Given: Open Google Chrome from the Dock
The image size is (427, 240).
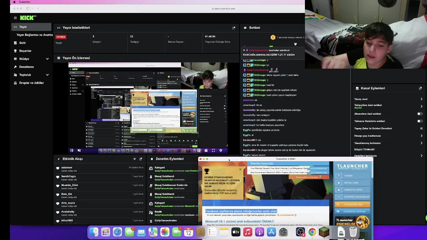Looking at the screenshot, I should (x=312, y=232).
